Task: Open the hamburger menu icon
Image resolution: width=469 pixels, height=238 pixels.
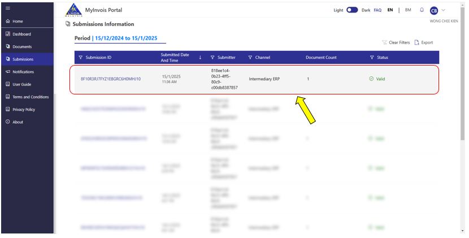Action: pos(8,8)
